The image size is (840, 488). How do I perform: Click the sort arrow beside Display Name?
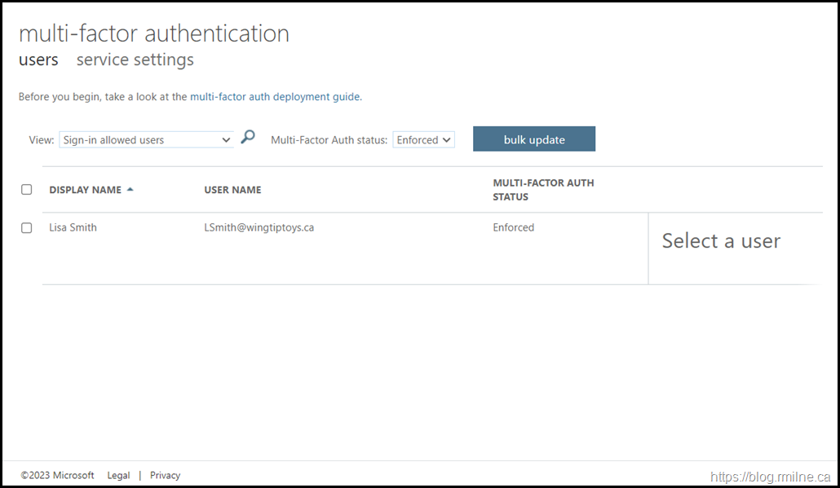coord(130,190)
